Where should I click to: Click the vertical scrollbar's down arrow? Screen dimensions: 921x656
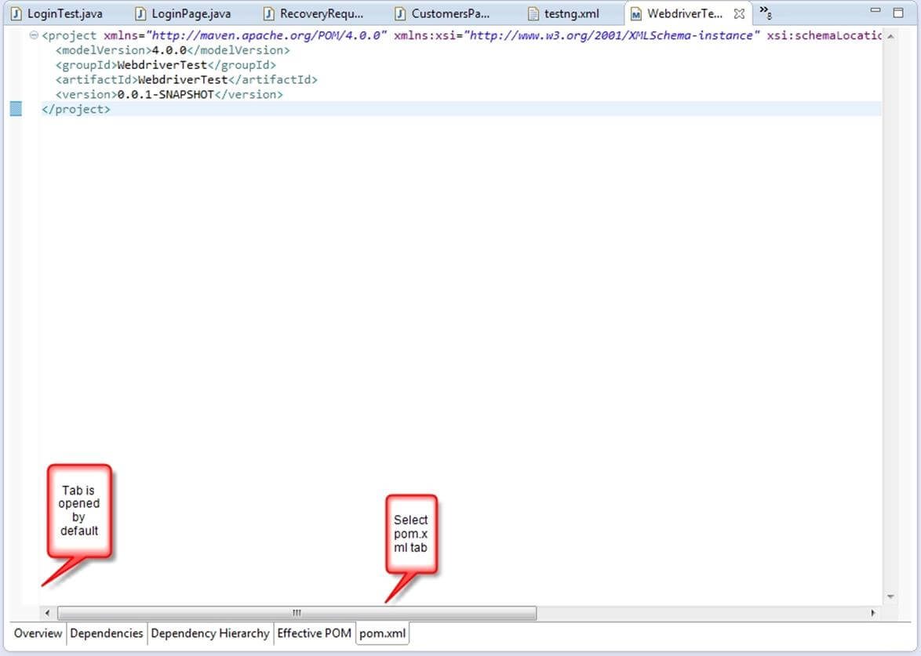click(x=890, y=597)
